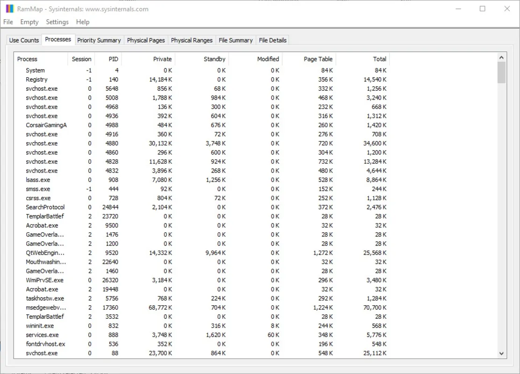
Task: Select TemplarBattlef with PID 23720
Action: (202, 216)
